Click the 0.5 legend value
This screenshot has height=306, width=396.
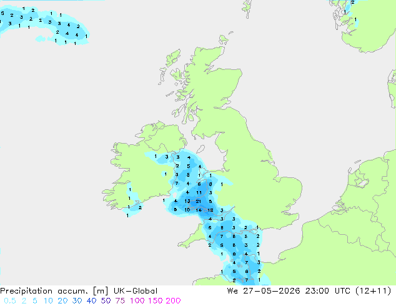pyautogui.click(x=10, y=301)
